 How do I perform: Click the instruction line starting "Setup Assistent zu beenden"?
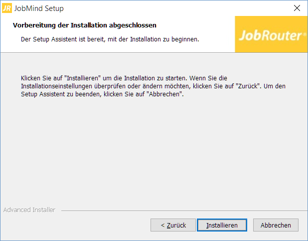[x=102, y=94]
